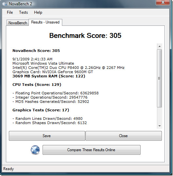This screenshot has width=173, height=176.
Task: Click MD5 Hashes Generated/Second line
Action: coord(51,102)
